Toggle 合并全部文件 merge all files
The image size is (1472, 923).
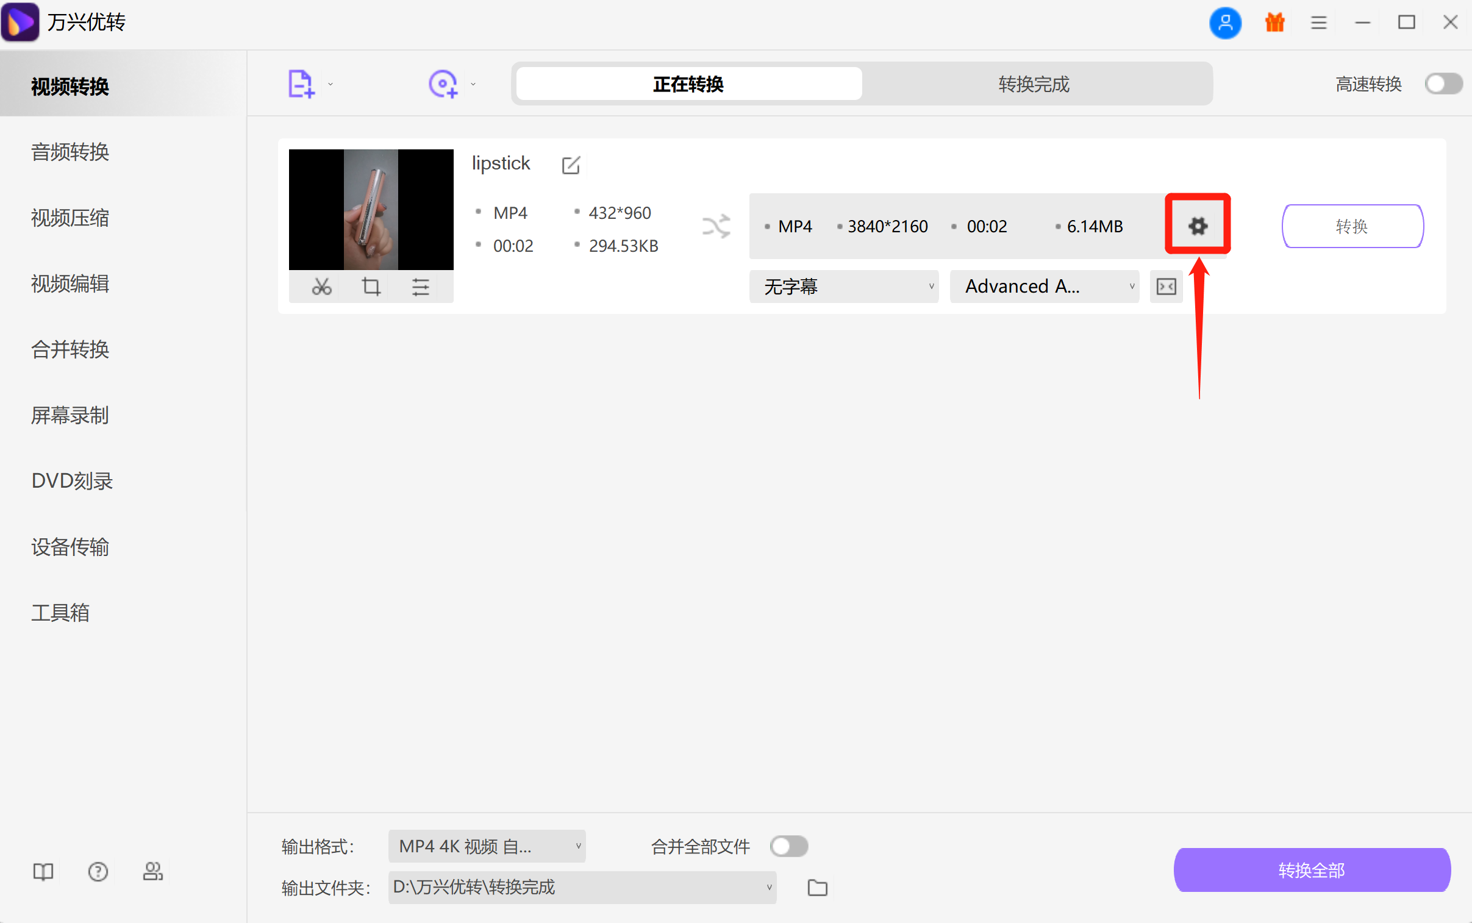[788, 846]
